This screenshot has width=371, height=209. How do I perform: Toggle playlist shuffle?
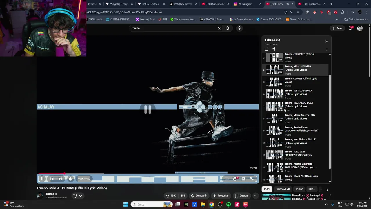pos(273,49)
